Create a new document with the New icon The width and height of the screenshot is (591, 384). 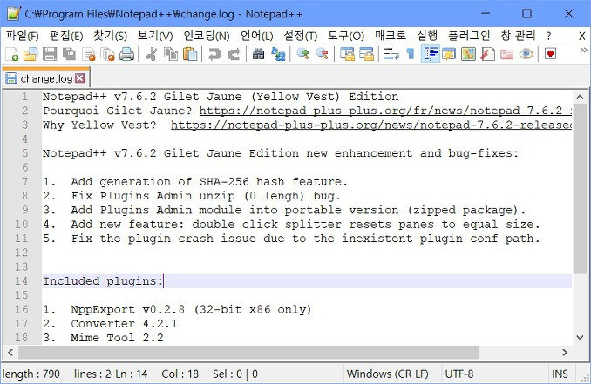point(11,54)
